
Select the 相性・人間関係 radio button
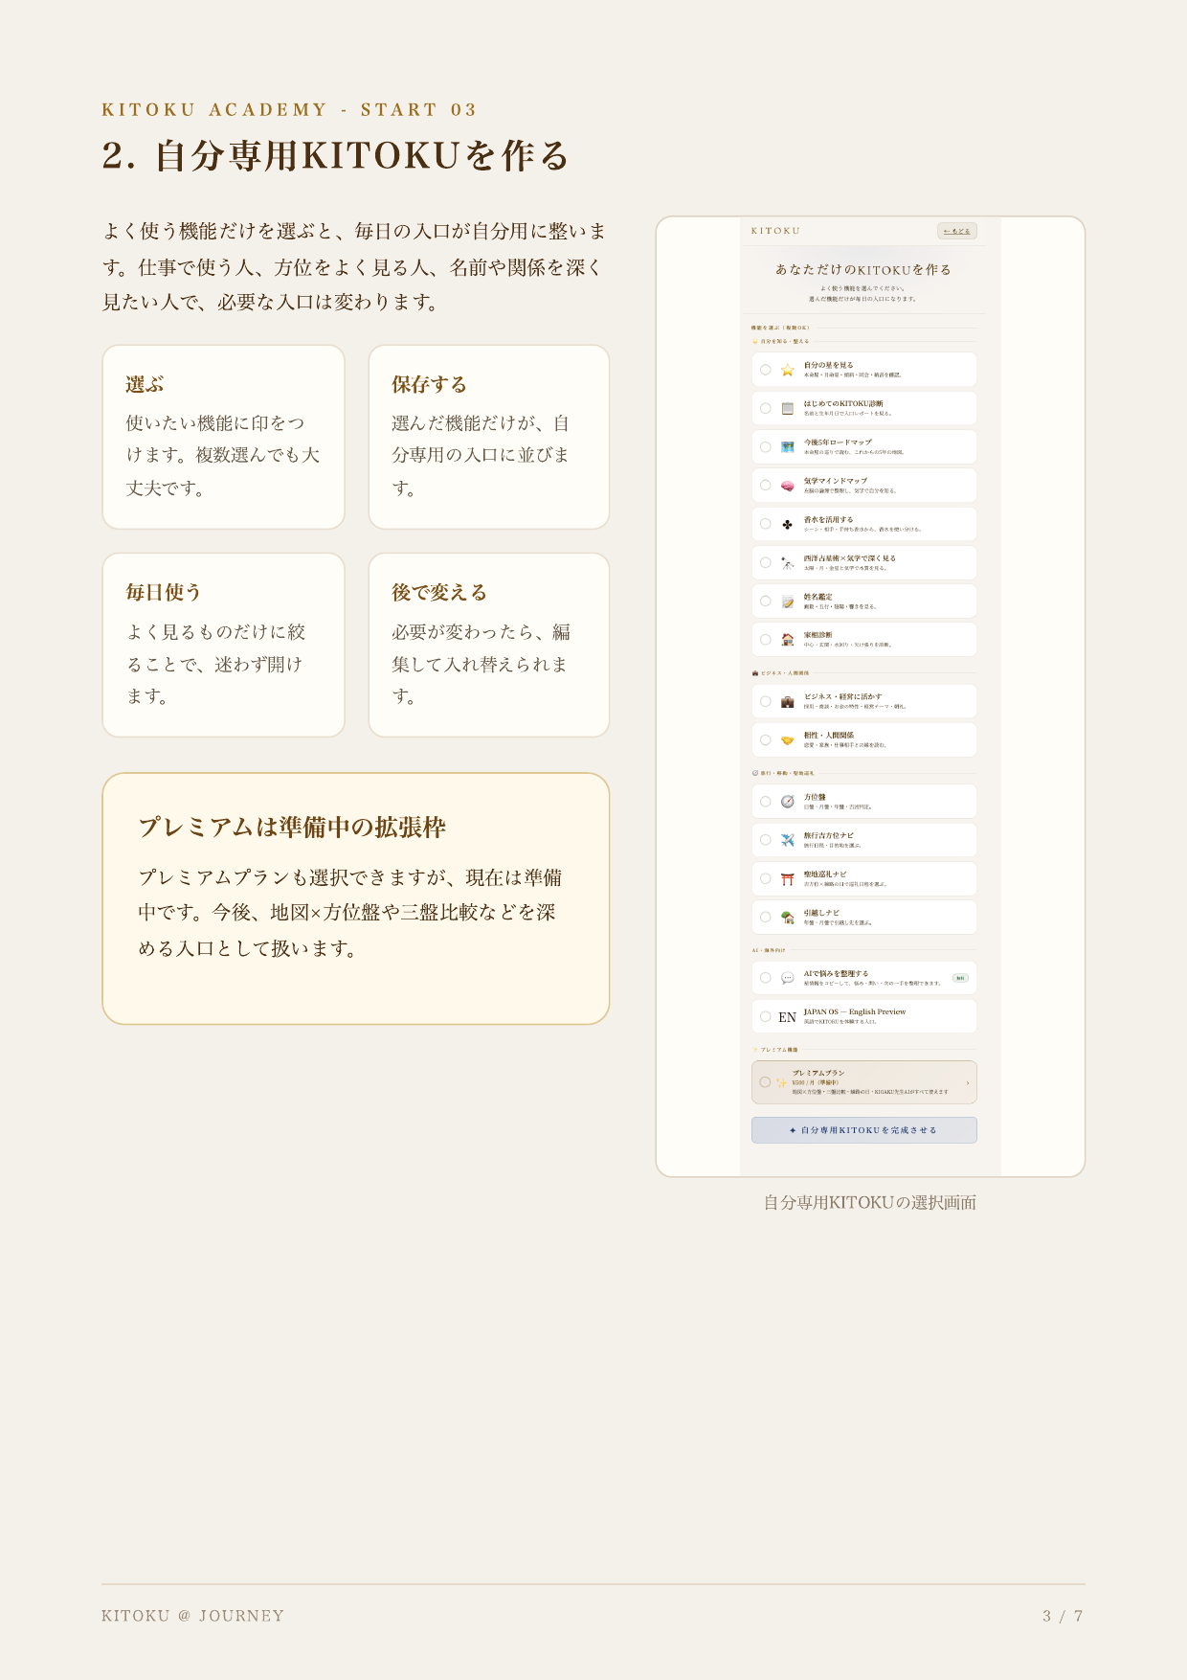point(766,740)
